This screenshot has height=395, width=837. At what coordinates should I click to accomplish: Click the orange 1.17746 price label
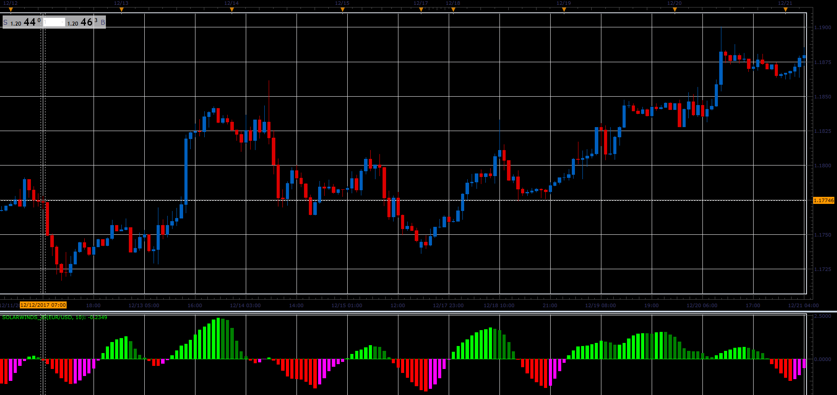tap(824, 200)
